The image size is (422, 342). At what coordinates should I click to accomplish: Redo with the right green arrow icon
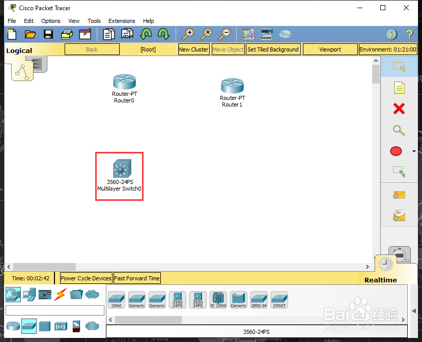163,34
